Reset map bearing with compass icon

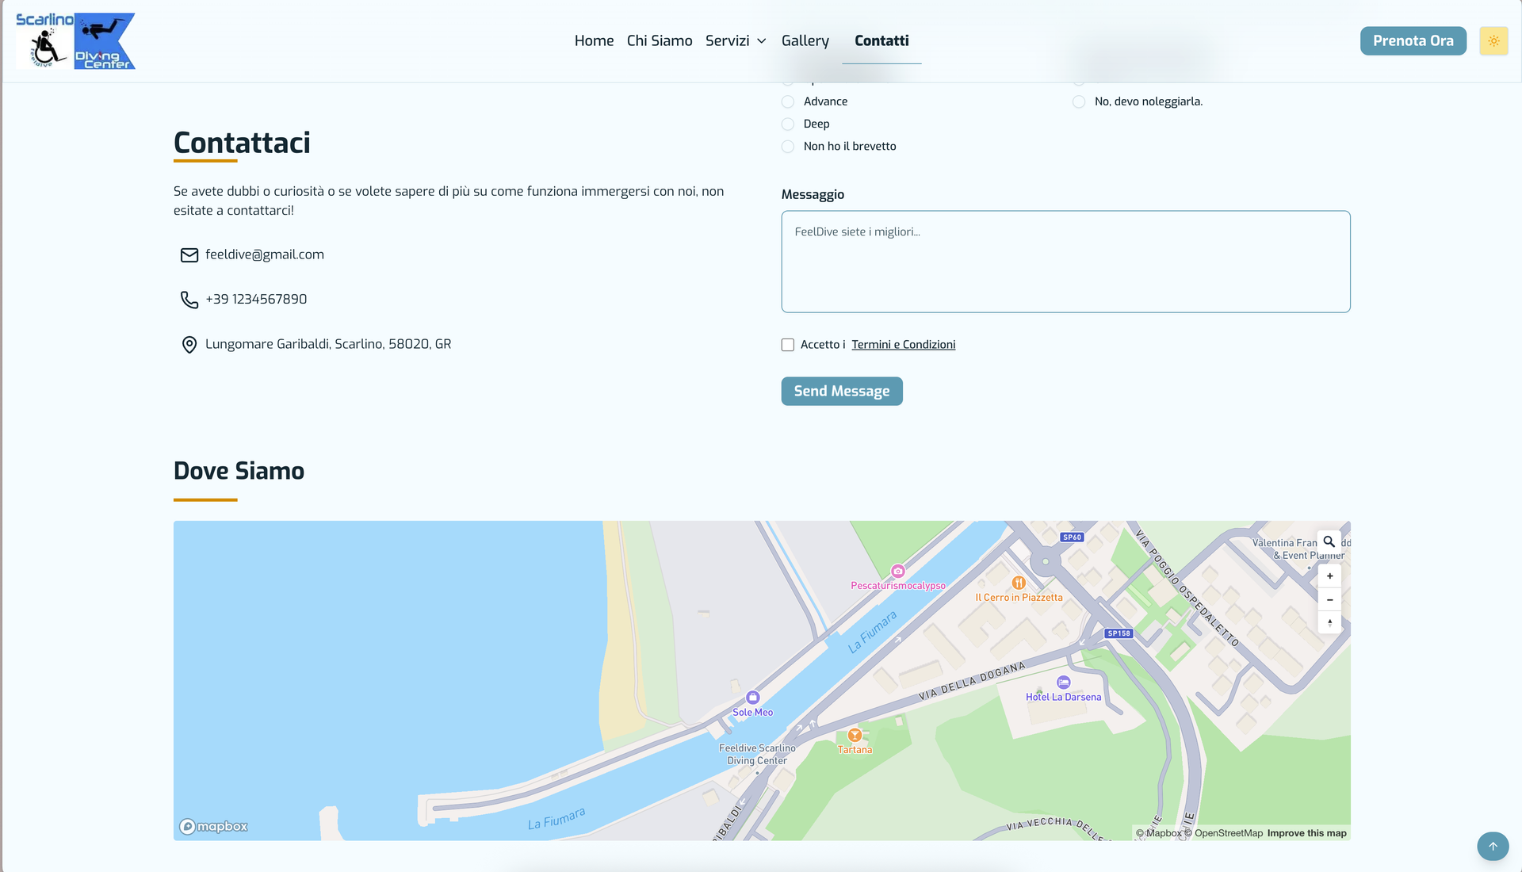[1329, 622]
